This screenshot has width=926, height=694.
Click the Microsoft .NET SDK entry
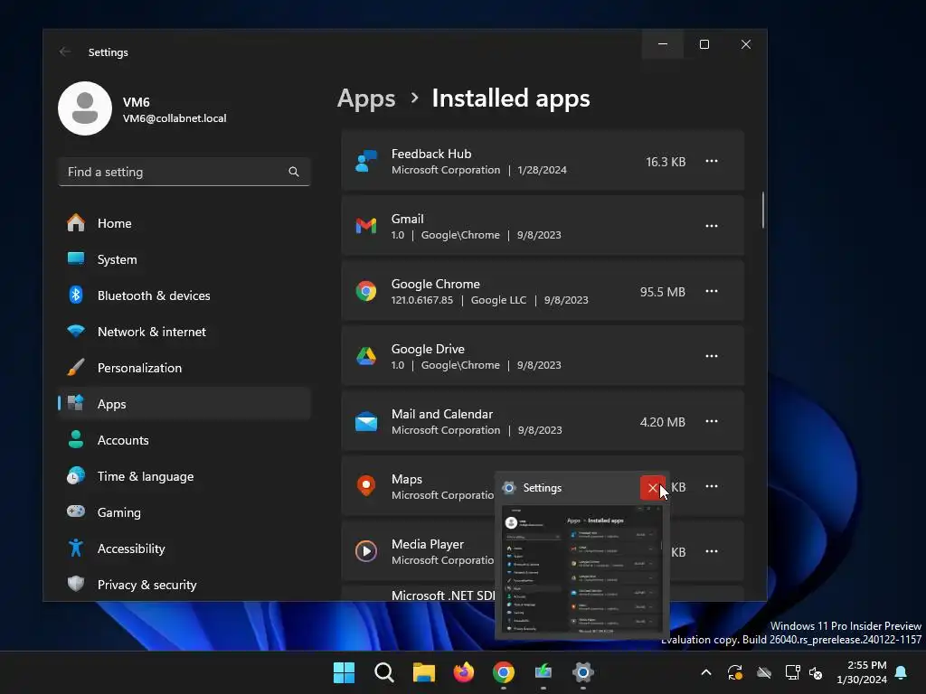tap(443, 596)
